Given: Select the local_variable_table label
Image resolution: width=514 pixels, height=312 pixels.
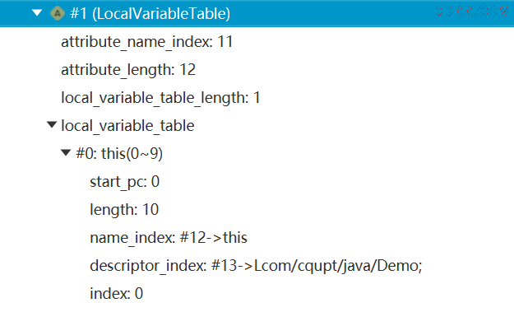Looking at the screenshot, I should (127, 126).
